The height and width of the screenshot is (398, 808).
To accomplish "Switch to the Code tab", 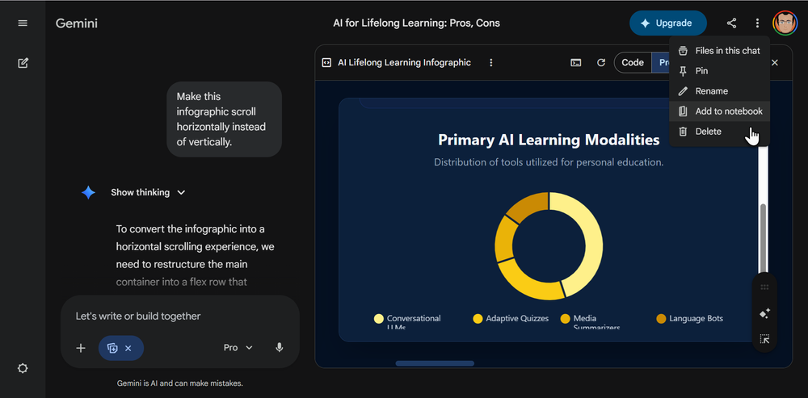I will 633,63.
